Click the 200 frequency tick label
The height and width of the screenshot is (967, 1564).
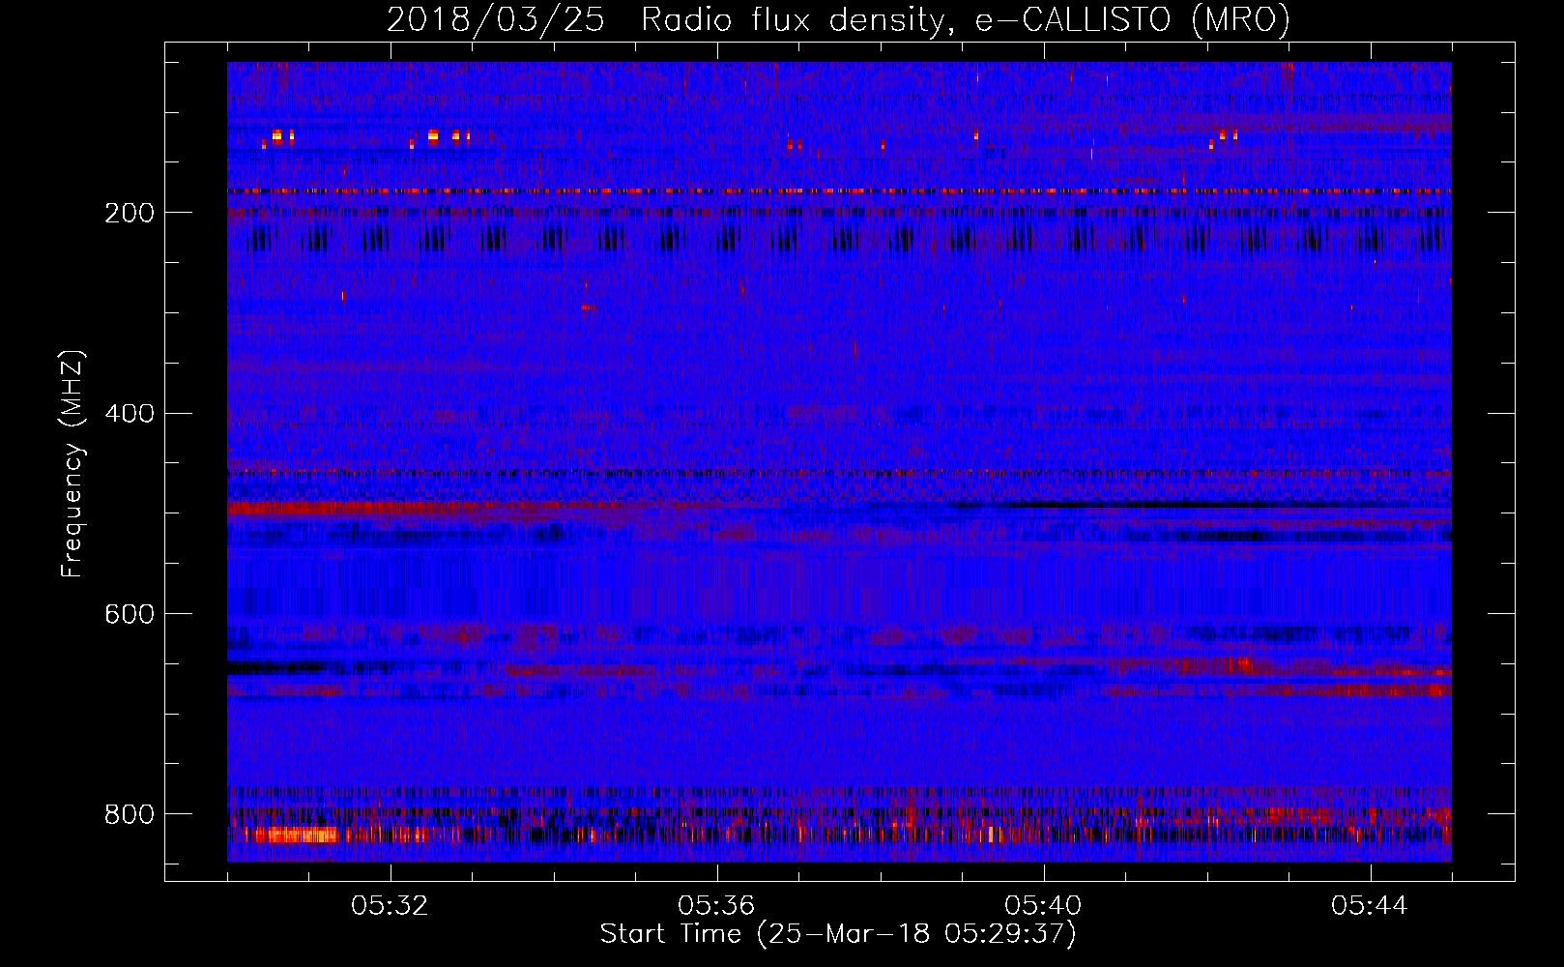(130, 213)
